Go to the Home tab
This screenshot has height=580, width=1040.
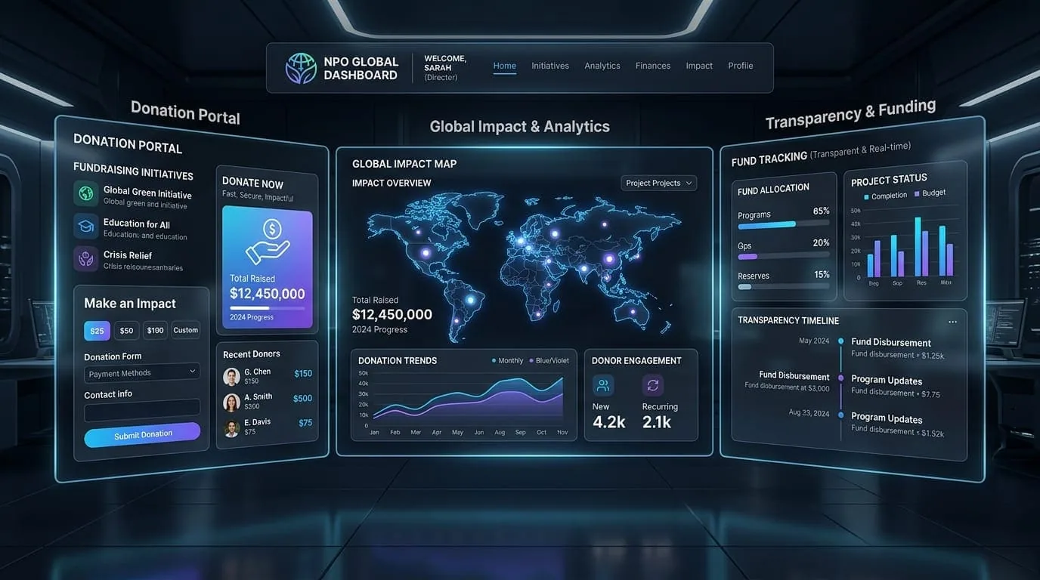click(505, 66)
